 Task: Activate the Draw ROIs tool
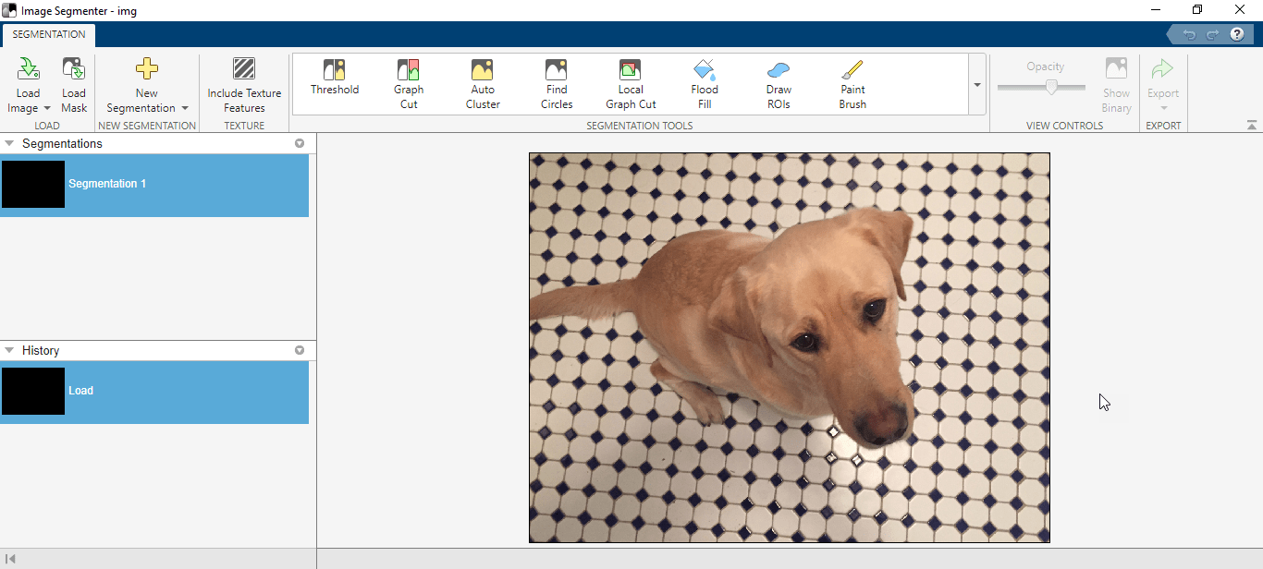coord(779,83)
